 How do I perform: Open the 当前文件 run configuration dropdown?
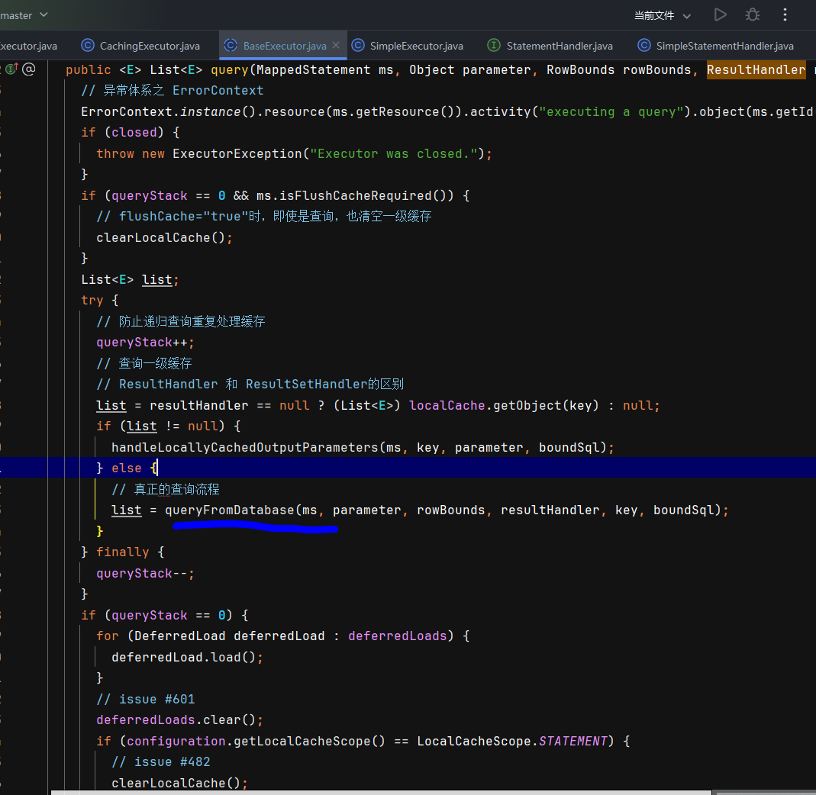tap(662, 15)
